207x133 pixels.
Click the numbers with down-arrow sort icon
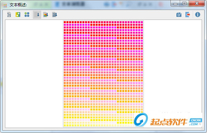coord(55,14)
